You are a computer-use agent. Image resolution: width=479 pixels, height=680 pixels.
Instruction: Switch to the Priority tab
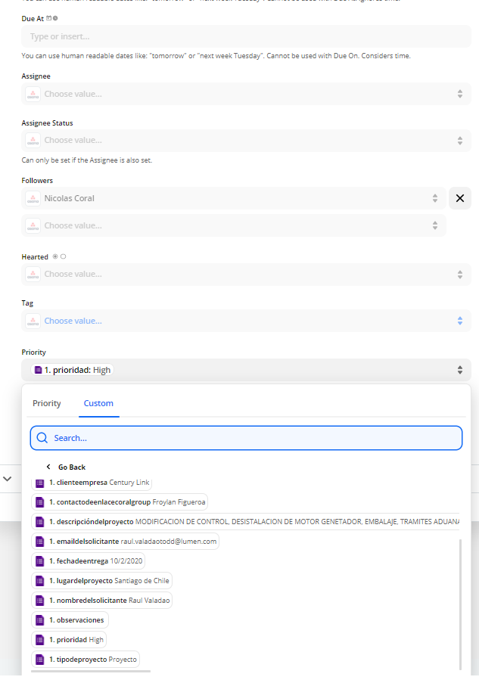(x=47, y=403)
